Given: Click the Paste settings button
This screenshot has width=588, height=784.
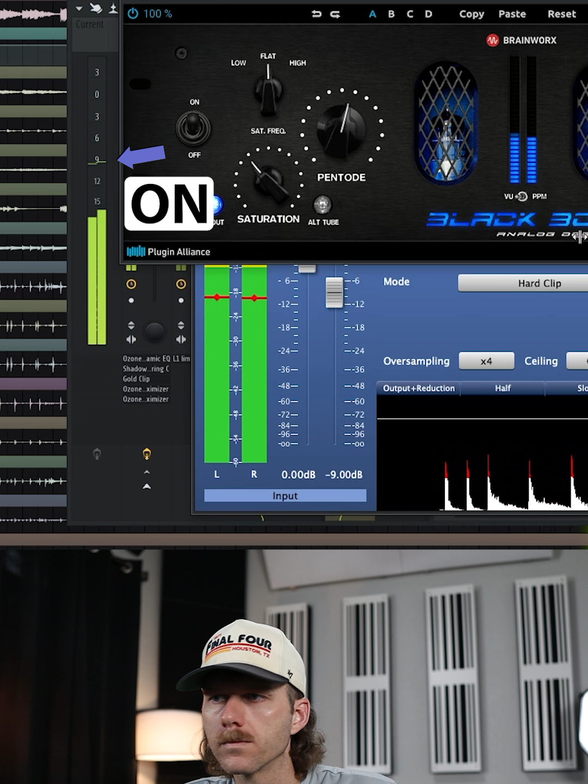Looking at the screenshot, I should 512,14.
